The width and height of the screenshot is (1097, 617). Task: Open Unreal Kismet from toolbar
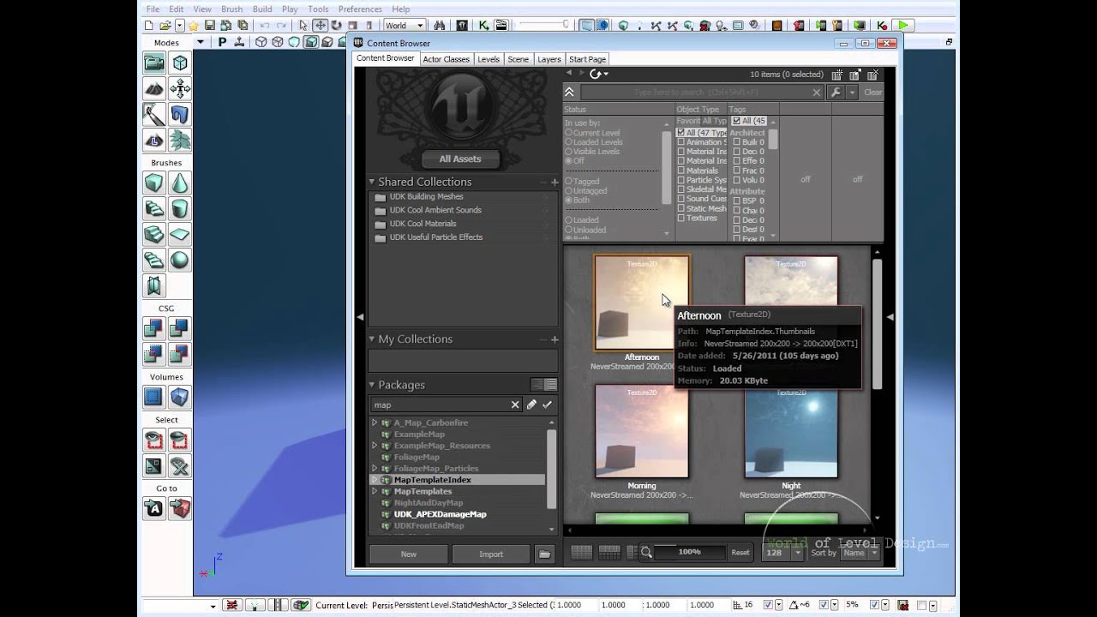(483, 26)
